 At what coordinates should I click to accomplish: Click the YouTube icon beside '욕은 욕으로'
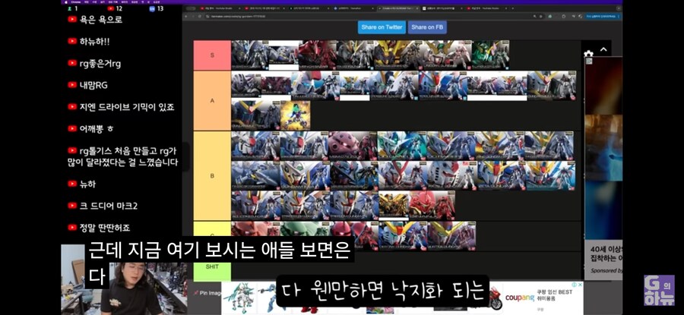tap(72, 20)
